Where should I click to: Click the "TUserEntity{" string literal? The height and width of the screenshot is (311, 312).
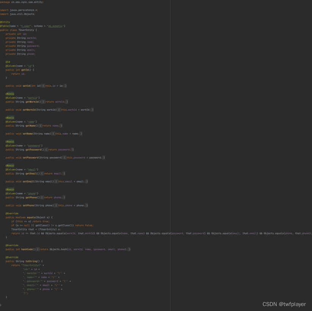(31, 265)
